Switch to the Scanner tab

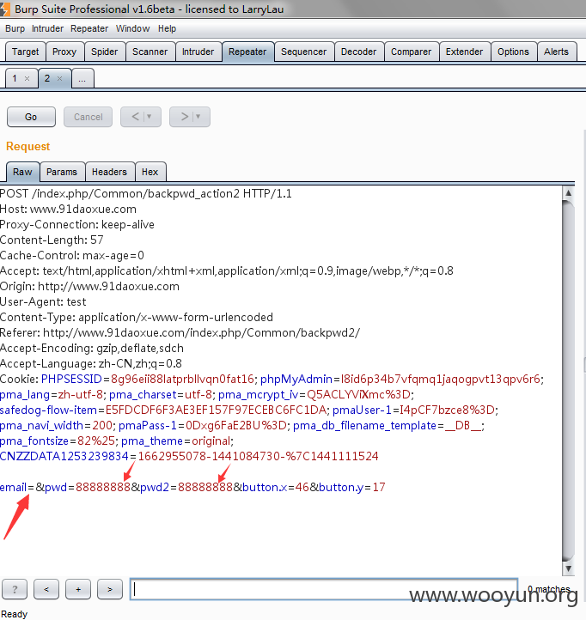150,52
